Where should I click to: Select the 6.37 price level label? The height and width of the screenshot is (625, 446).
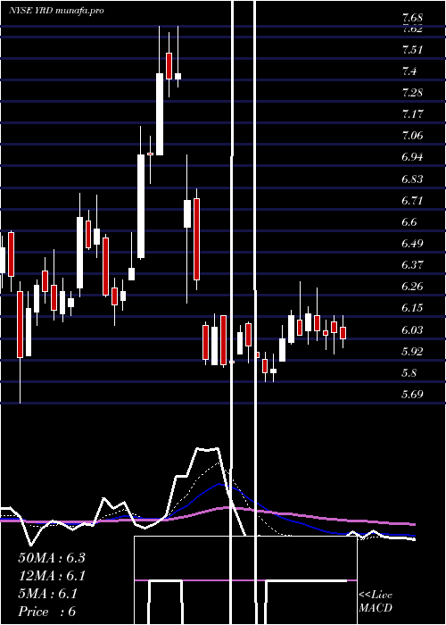[x=412, y=265]
